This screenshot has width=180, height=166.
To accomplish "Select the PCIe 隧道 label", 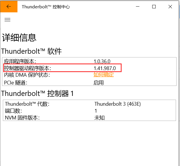I will coord(16,83).
